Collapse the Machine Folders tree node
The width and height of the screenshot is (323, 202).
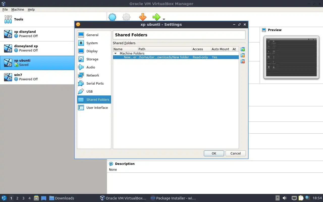116,54
